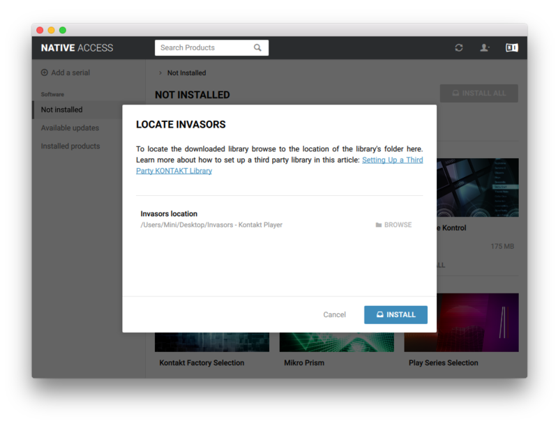Click the Kontrol product thumbnail
This screenshot has height=435, width=558.
(x=478, y=188)
